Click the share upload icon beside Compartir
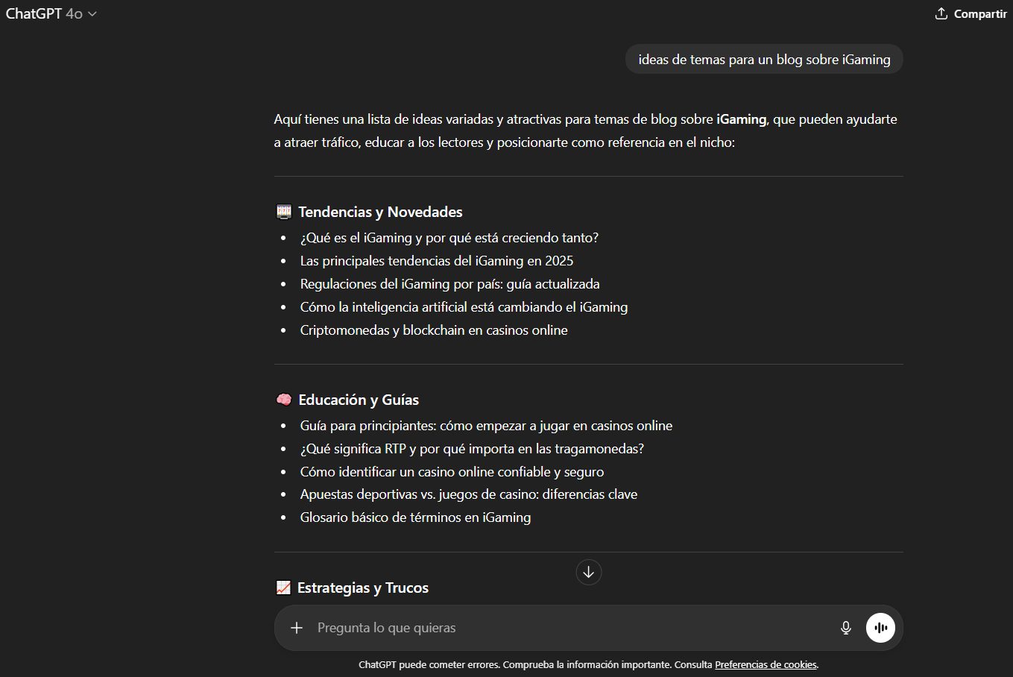The height and width of the screenshot is (677, 1013). point(941,13)
